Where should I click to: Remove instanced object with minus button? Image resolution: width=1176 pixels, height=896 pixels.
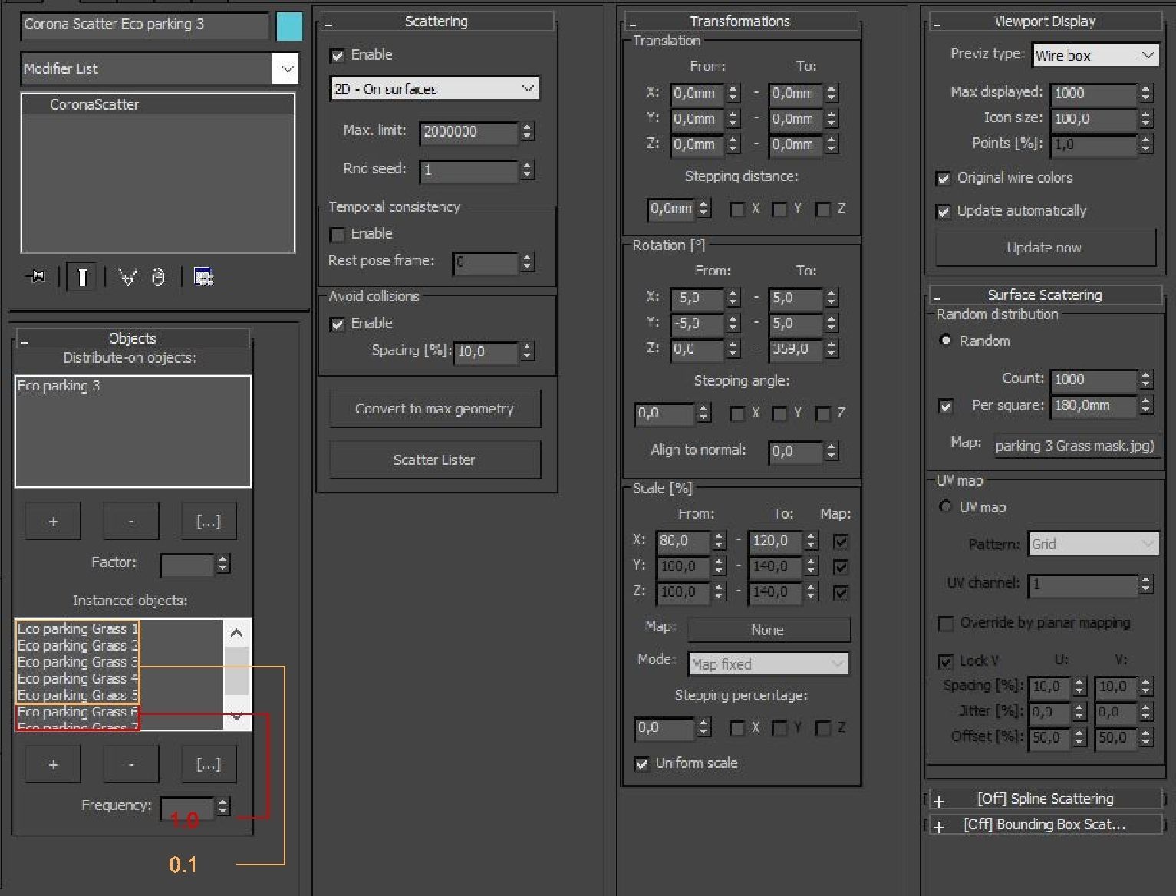[131, 765]
